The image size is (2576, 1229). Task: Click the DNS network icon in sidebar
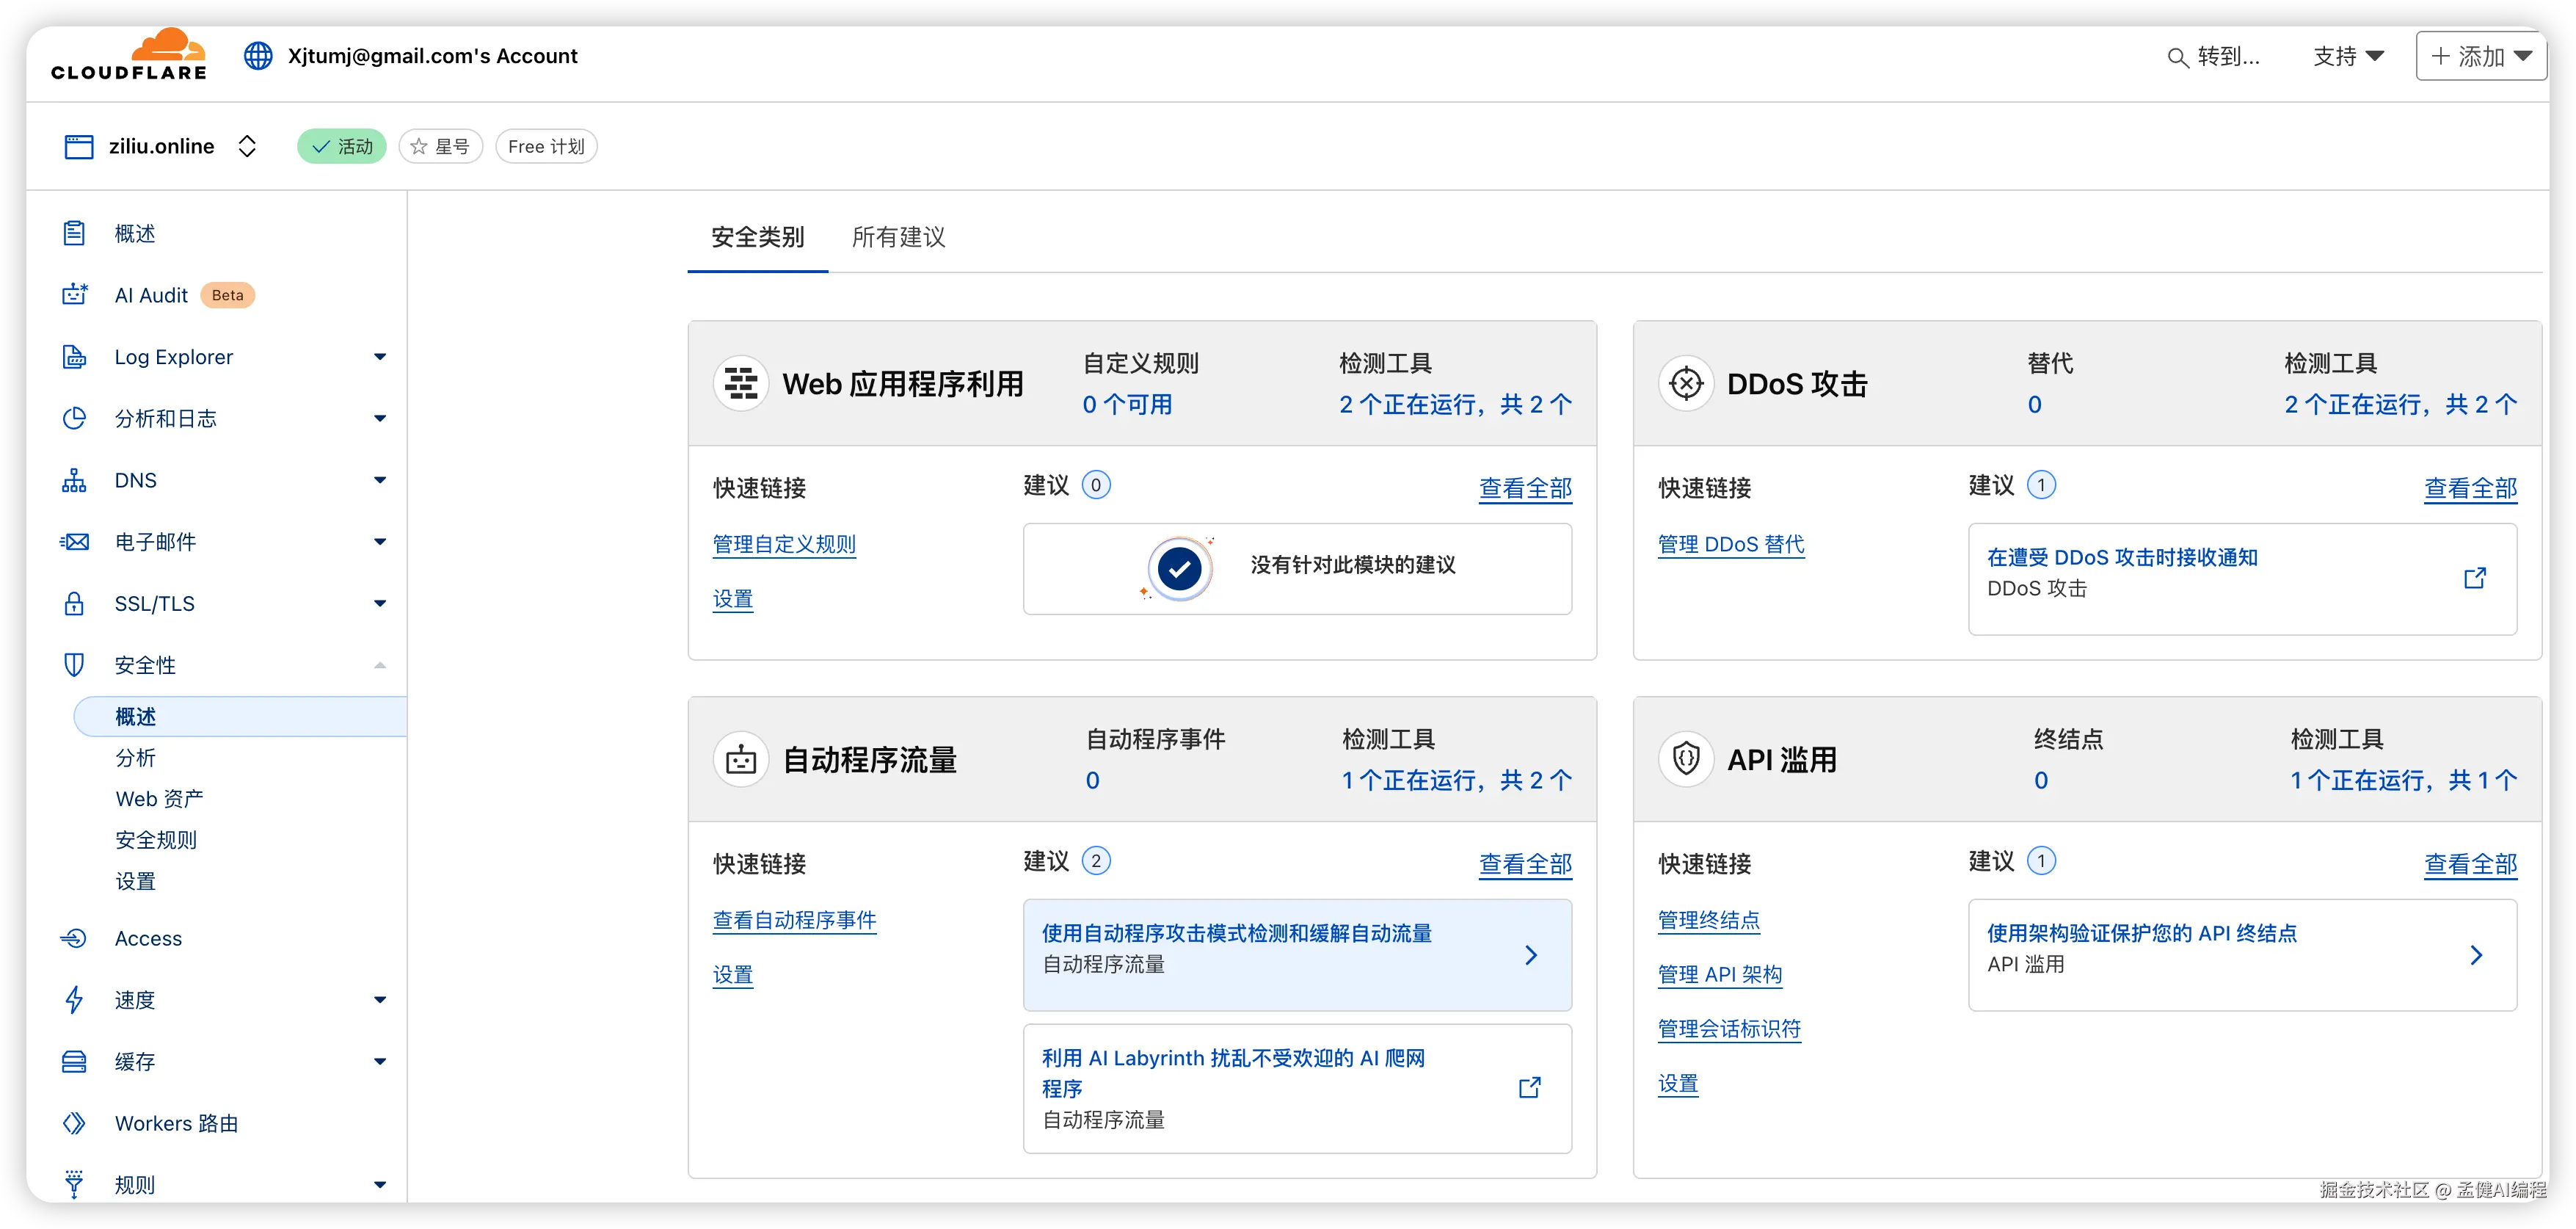pos(75,481)
